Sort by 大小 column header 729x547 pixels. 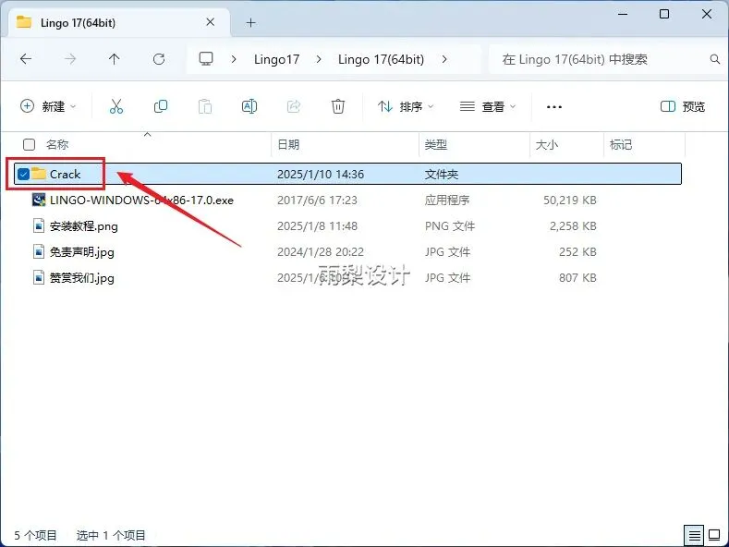pyautogui.click(x=547, y=145)
